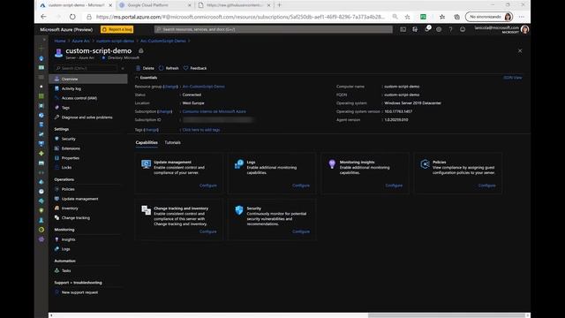Viewport: 565px width, 318px height.
Task: Click change link next to Resource group
Action: click(x=170, y=87)
